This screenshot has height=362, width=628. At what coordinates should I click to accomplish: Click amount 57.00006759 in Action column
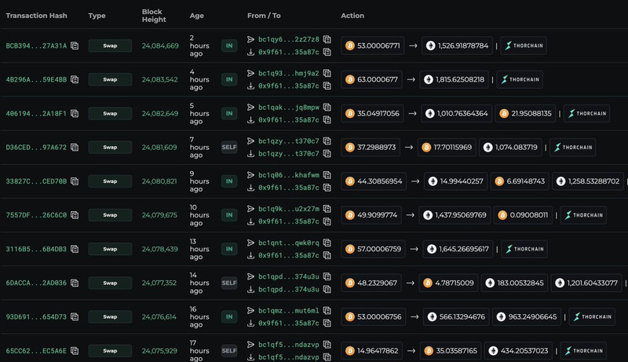click(x=378, y=249)
